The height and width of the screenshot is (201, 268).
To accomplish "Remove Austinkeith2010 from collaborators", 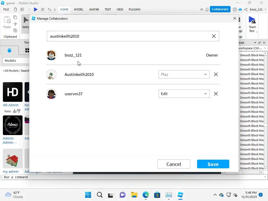I will click(216, 74).
